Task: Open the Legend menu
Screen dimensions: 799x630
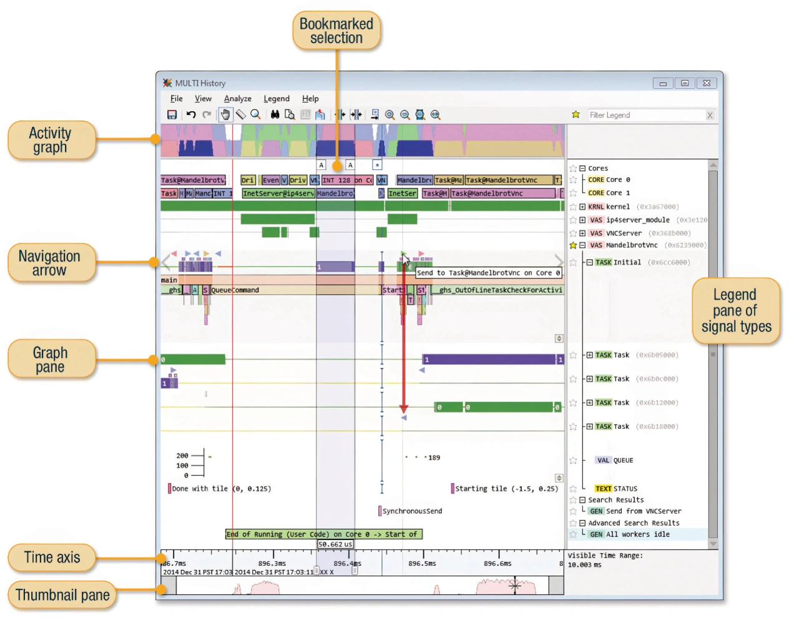Action: pyautogui.click(x=276, y=99)
